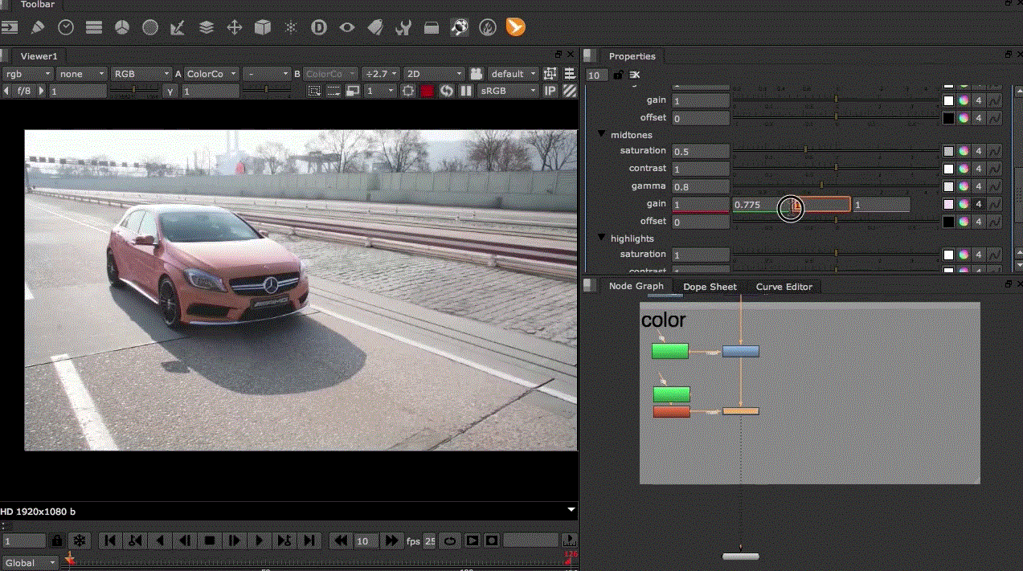The height and width of the screenshot is (571, 1023).
Task: Open the A input ColorCo dropdown
Action: coord(211,74)
